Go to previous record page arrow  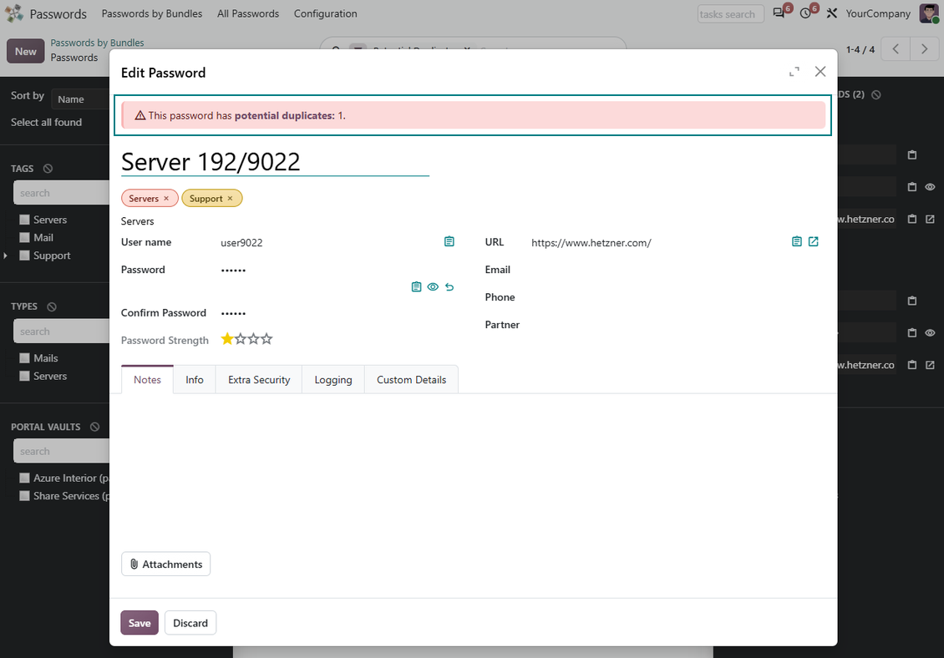896,49
